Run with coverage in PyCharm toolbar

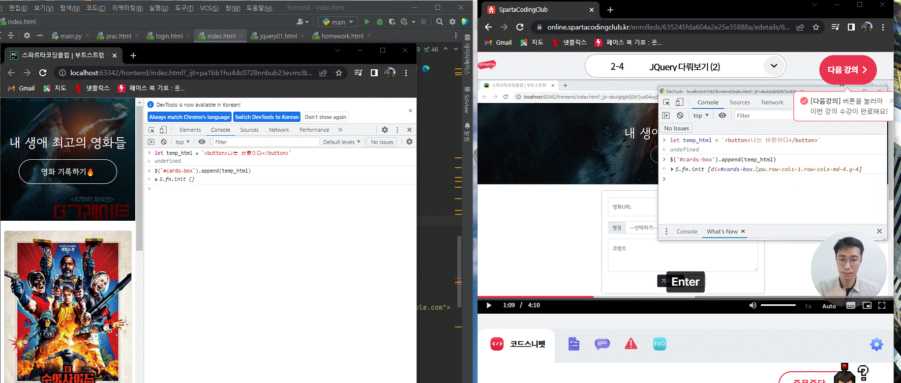392,22
